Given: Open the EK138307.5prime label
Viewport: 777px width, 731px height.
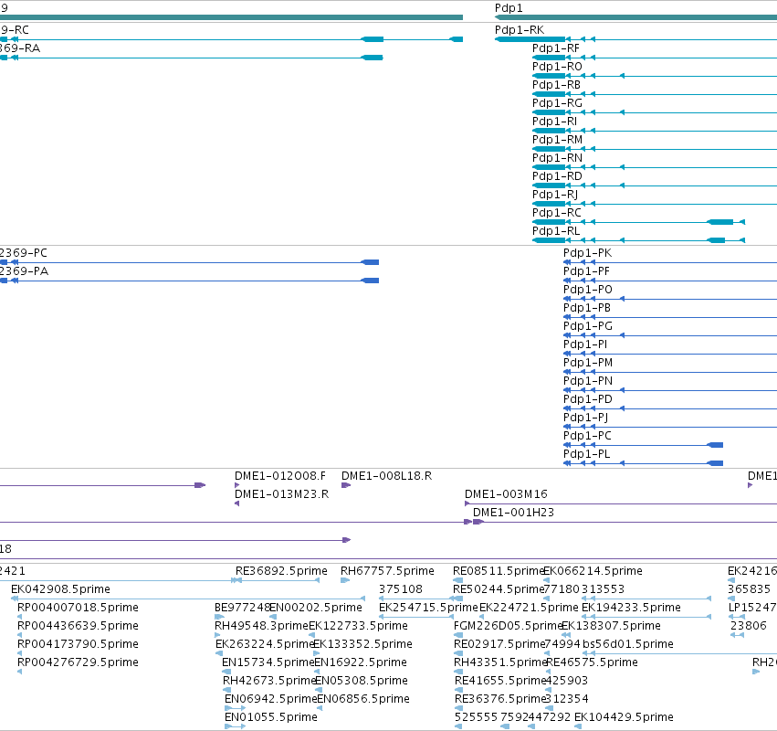Looking at the screenshot, I should 611,626.
